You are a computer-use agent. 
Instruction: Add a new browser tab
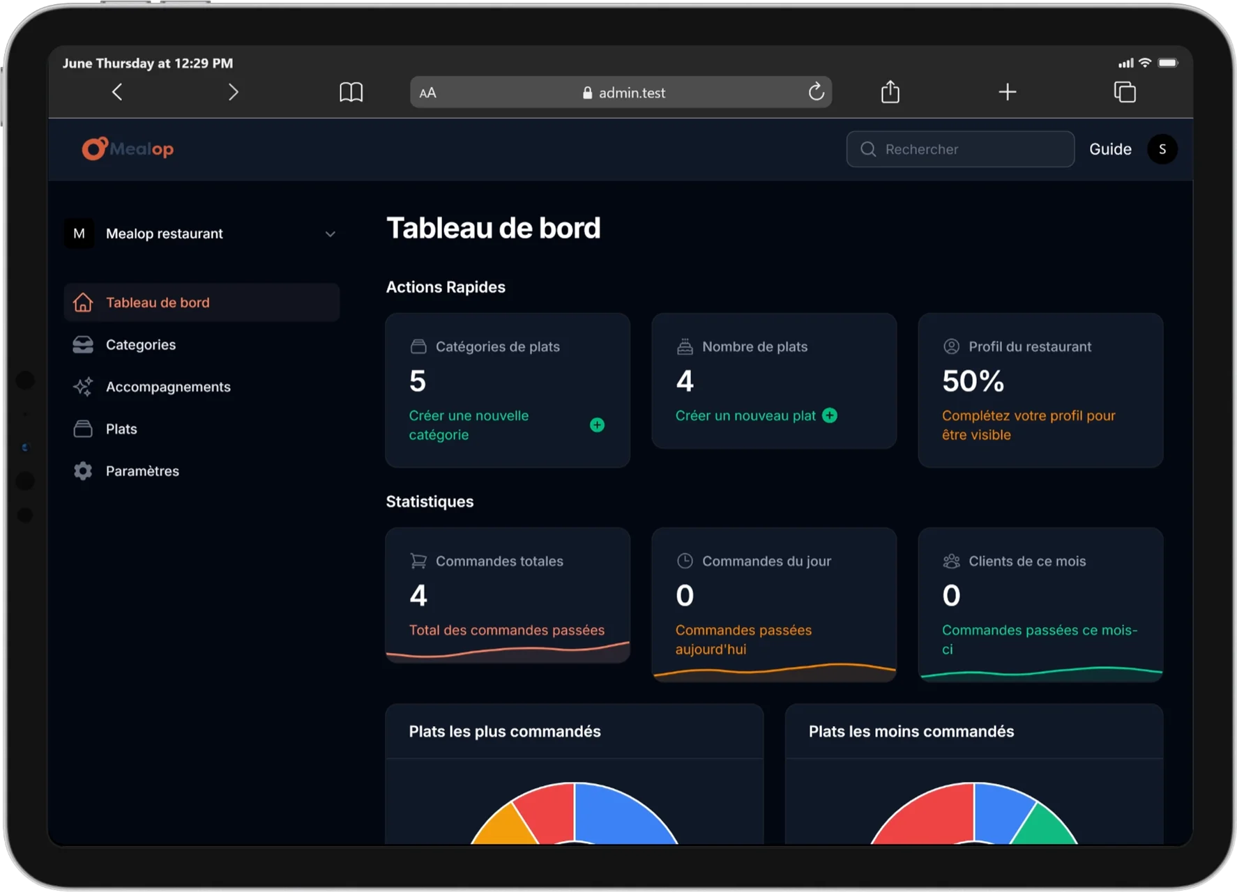coord(1007,92)
